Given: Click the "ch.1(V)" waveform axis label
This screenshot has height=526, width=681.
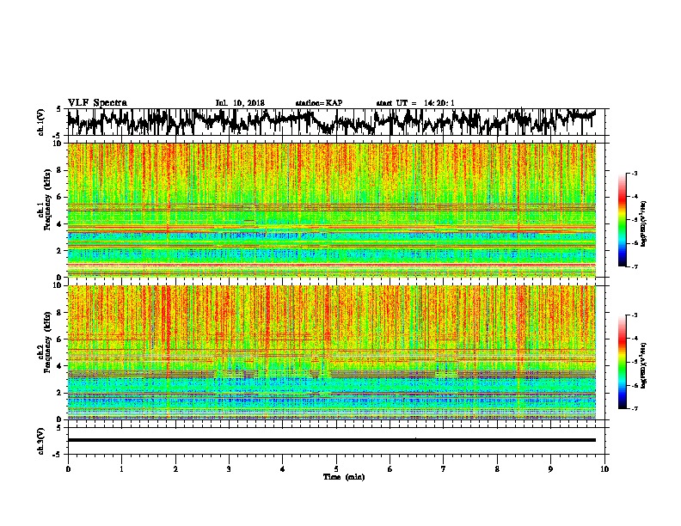Looking at the screenshot, I should pos(41,121).
